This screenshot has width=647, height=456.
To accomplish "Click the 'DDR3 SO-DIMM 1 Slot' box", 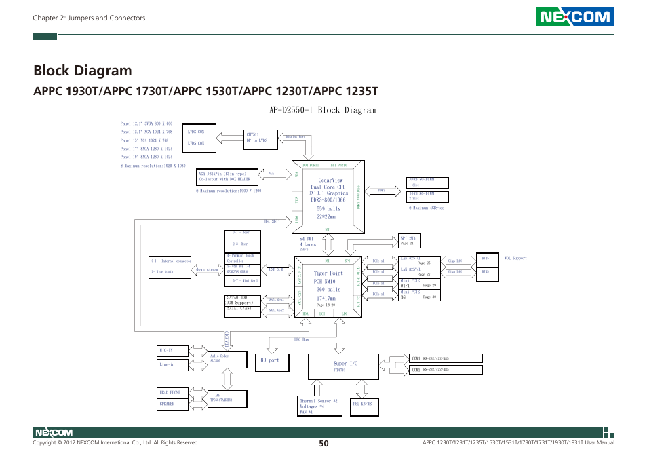I will click(427, 183).
